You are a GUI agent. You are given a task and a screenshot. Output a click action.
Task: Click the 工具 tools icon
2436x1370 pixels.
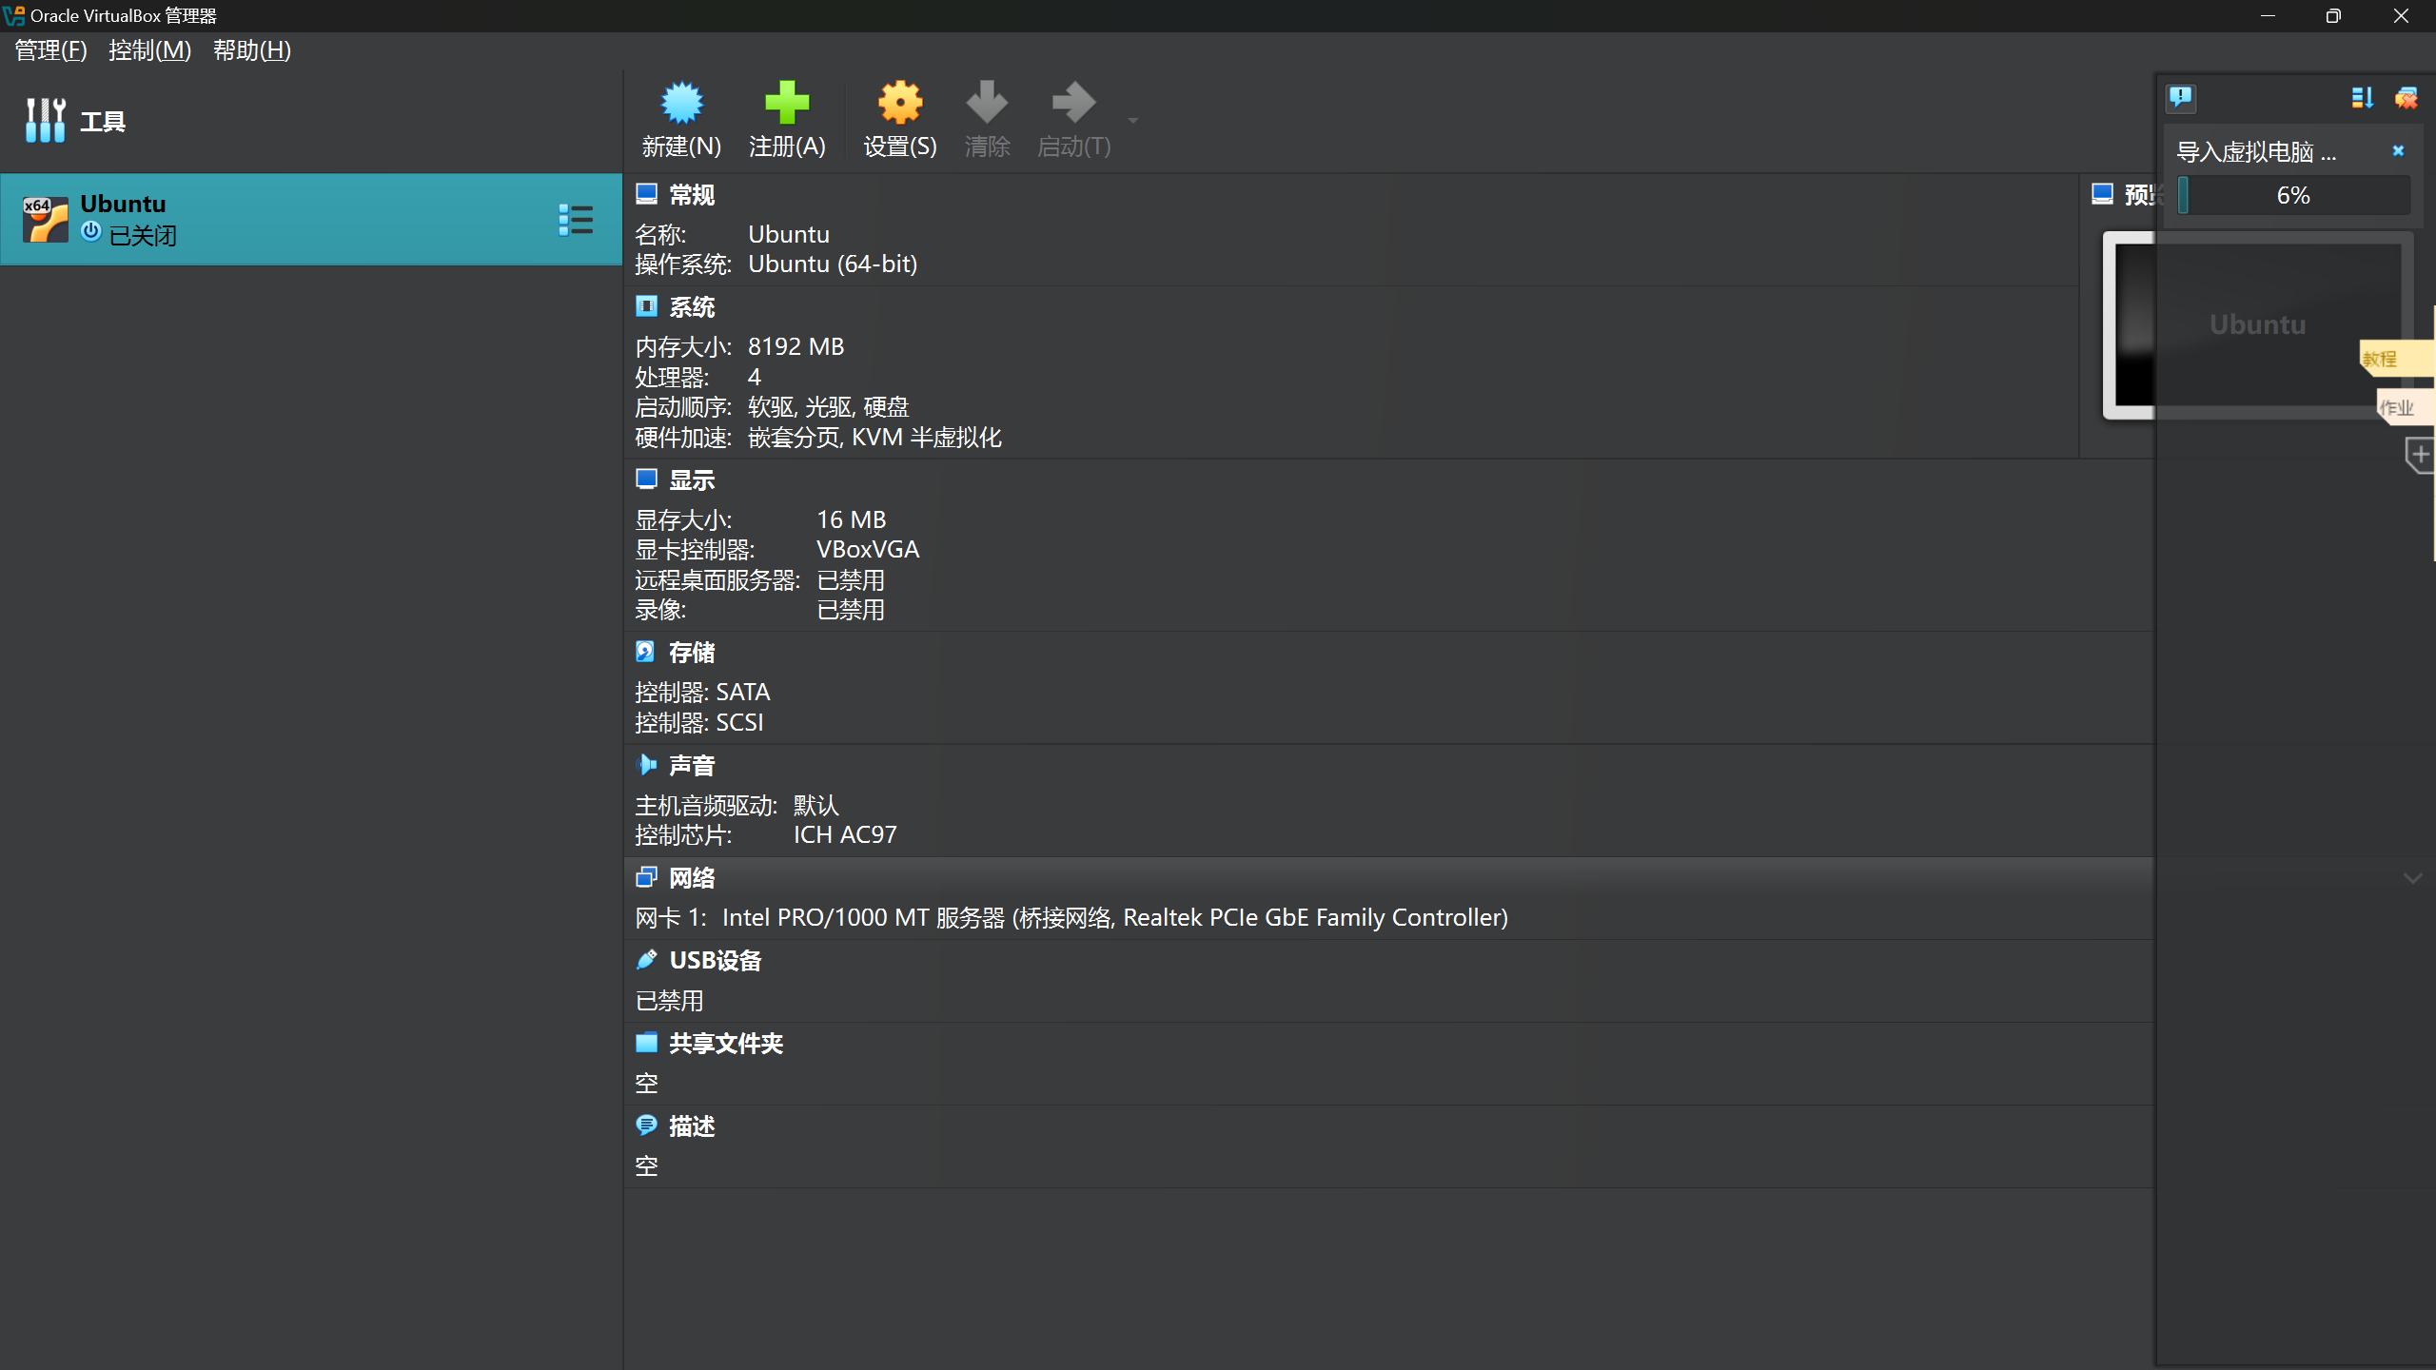click(45, 121)
